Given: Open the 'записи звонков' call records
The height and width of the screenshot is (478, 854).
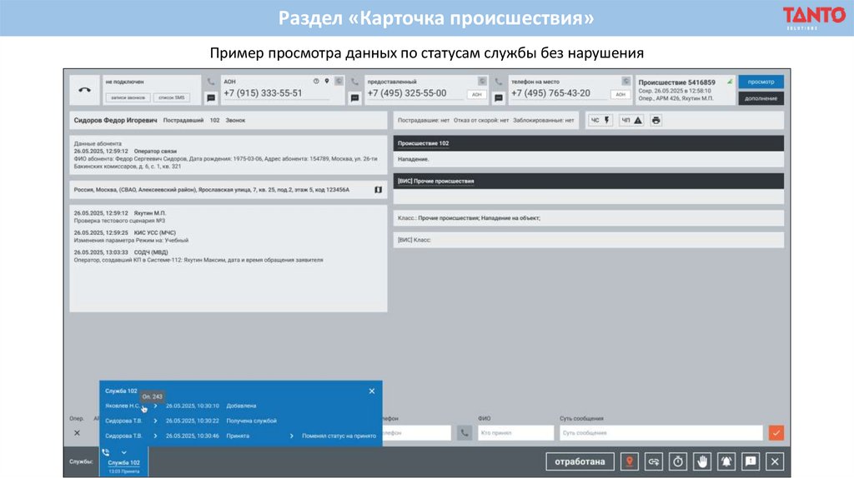Looking at the screenshot, I should tap(128, 98).
